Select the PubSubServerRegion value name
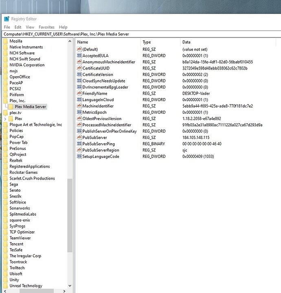281x293 pixels. pos(101,150)
